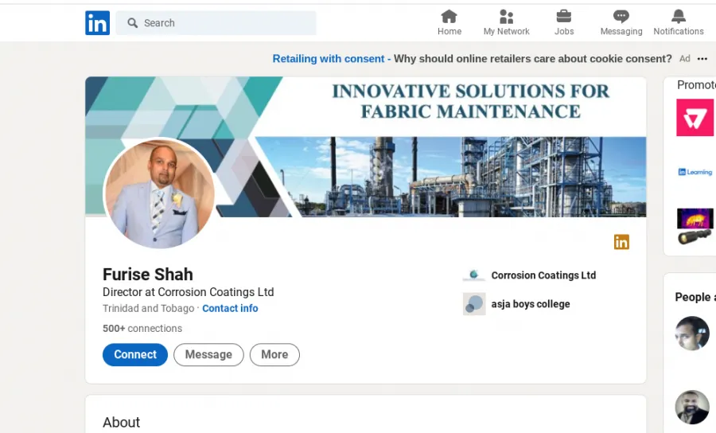Open asja boys college link

(x=531, y=304)
